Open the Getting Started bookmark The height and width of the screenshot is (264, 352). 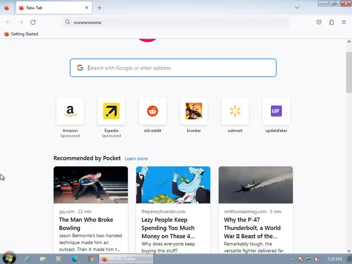pos(21,34)
